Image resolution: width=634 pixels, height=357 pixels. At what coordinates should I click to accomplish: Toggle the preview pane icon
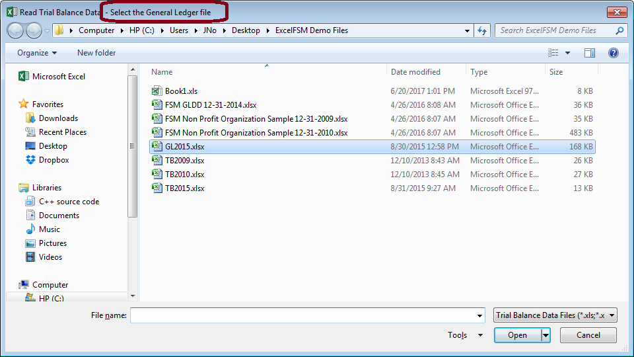click(590, 53)
